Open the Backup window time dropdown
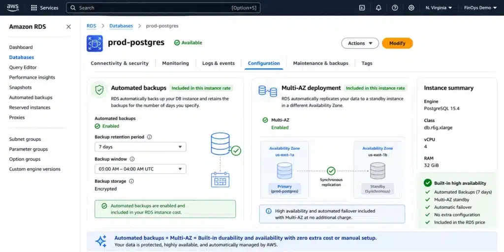Viewport: 504px width, 252px height. pos(140,169)
